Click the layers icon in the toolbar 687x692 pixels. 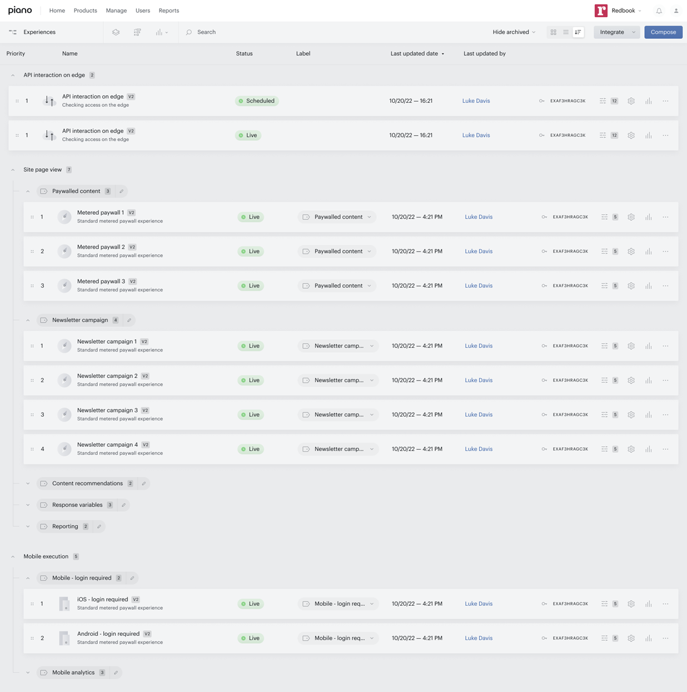tap(116, 32)
